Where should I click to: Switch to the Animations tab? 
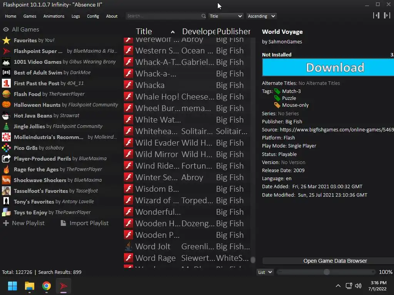[x=54, y=16]
